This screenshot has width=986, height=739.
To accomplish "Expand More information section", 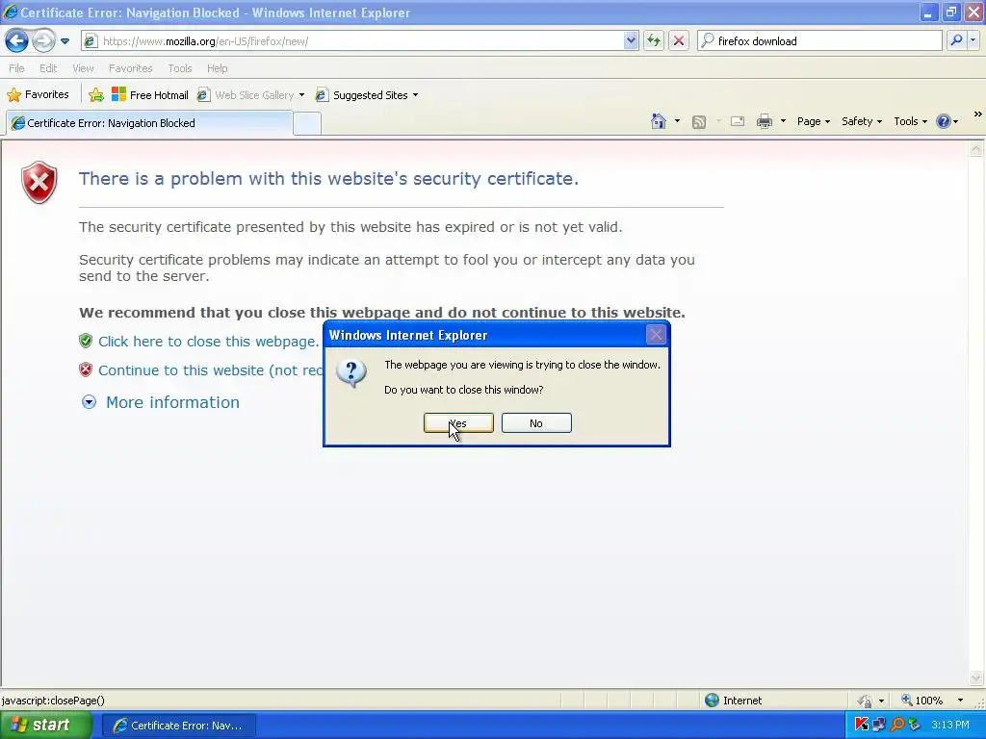I will coord(161,402).
